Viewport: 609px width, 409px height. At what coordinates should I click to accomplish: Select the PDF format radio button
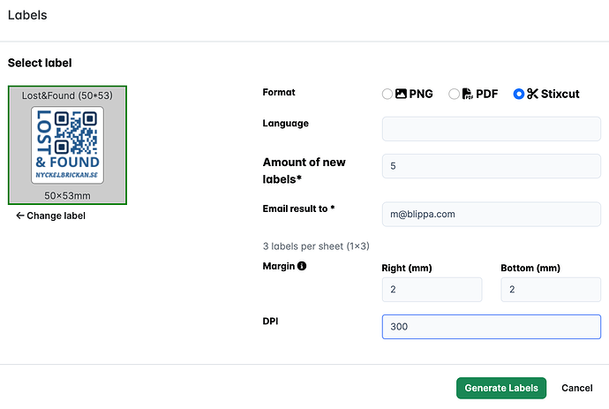click(x=454, y=95)
